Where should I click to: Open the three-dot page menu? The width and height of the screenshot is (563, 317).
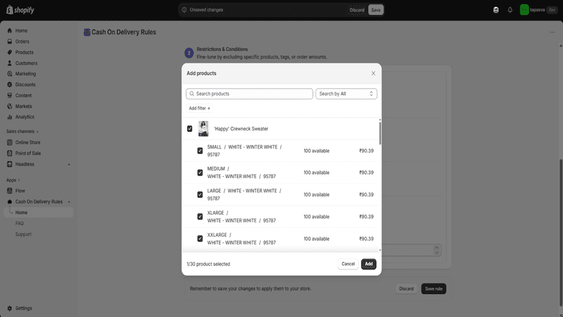tap(552, 33)
